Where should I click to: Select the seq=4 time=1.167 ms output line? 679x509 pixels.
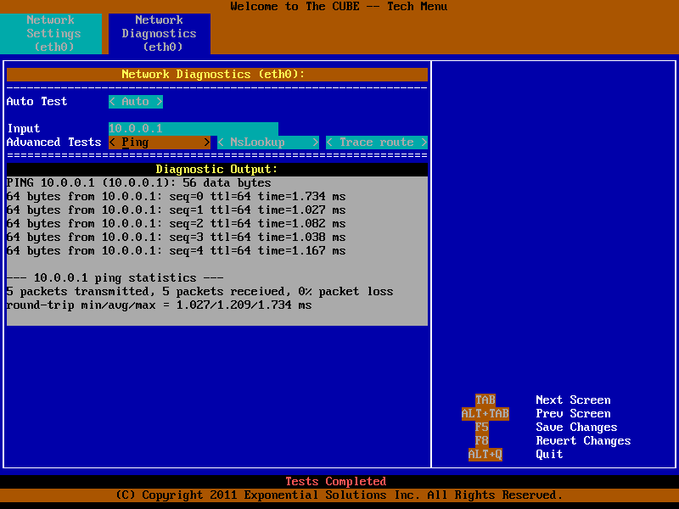click(x=177, y=250)
